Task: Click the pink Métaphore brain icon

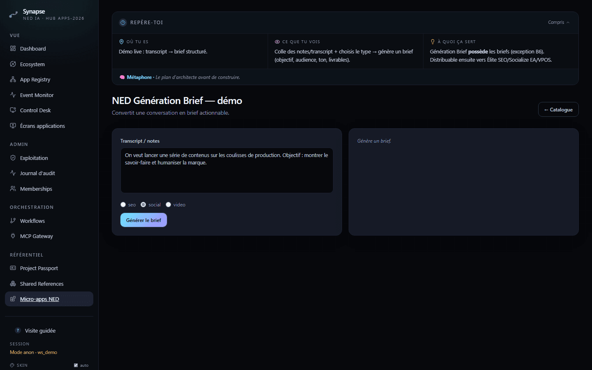Action: pyautogui.click(x=122, y=77)
